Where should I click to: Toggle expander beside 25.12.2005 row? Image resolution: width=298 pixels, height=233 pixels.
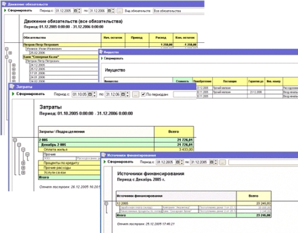[x=14, y=69]
